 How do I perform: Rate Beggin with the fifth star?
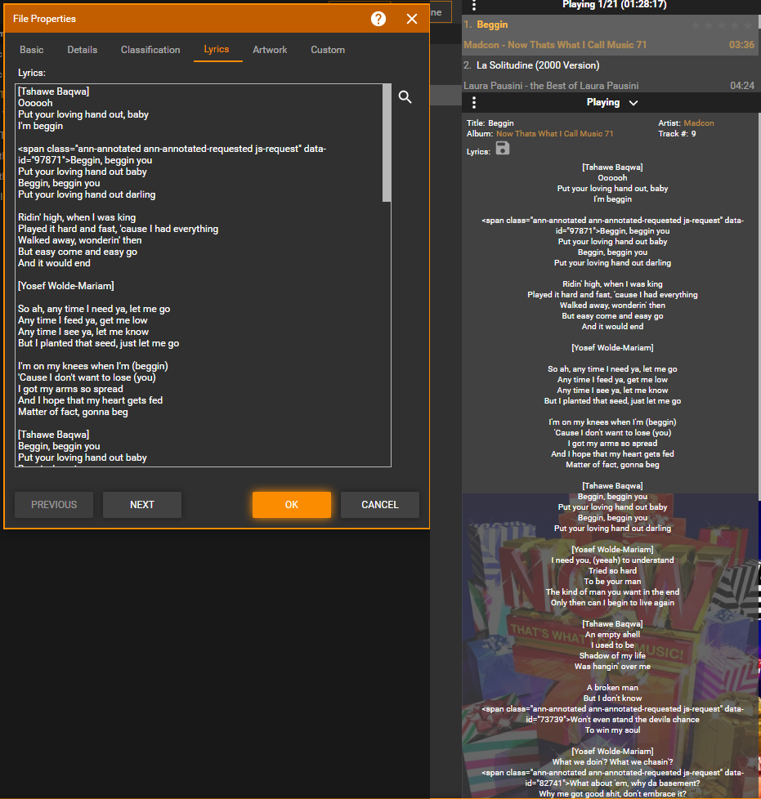tap(750, 25)
